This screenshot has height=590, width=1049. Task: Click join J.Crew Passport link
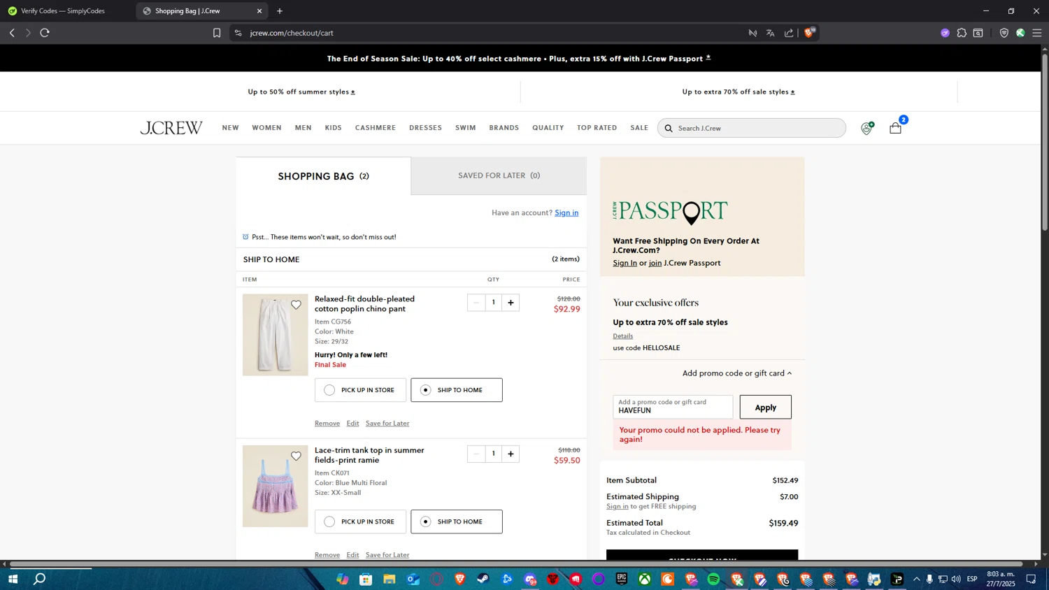tap(655, 263)
